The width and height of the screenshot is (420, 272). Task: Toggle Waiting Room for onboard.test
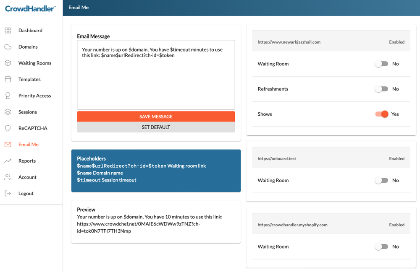(x=381, y=180)
